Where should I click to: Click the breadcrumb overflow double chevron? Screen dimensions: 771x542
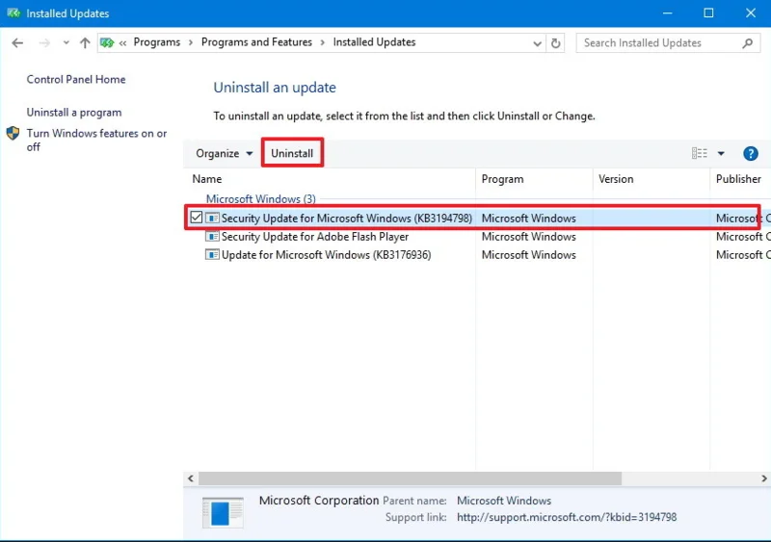(123, 43)
